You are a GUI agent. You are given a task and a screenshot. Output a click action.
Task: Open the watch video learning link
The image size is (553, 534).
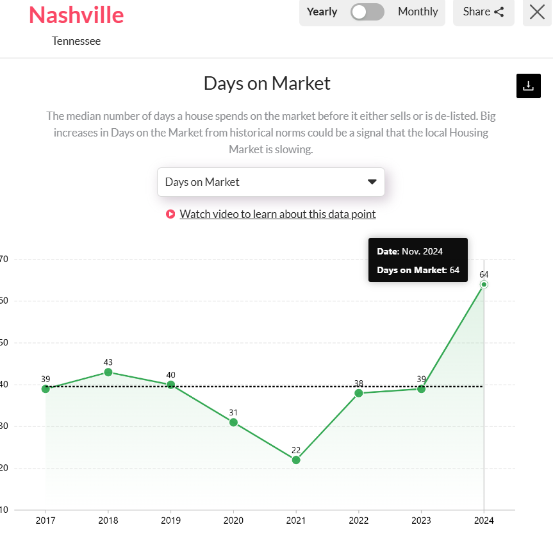[277, 213]
